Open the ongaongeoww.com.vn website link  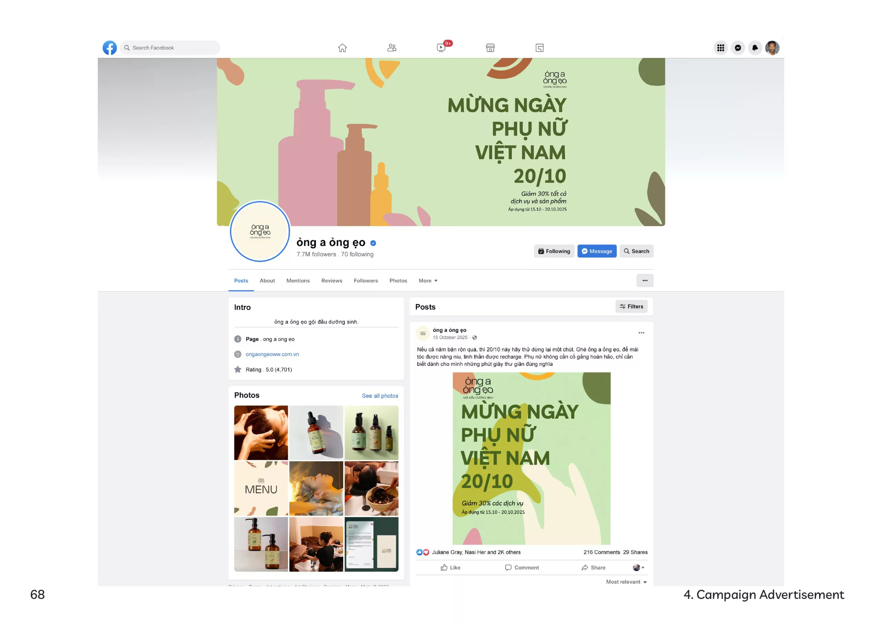pos(272,354)
